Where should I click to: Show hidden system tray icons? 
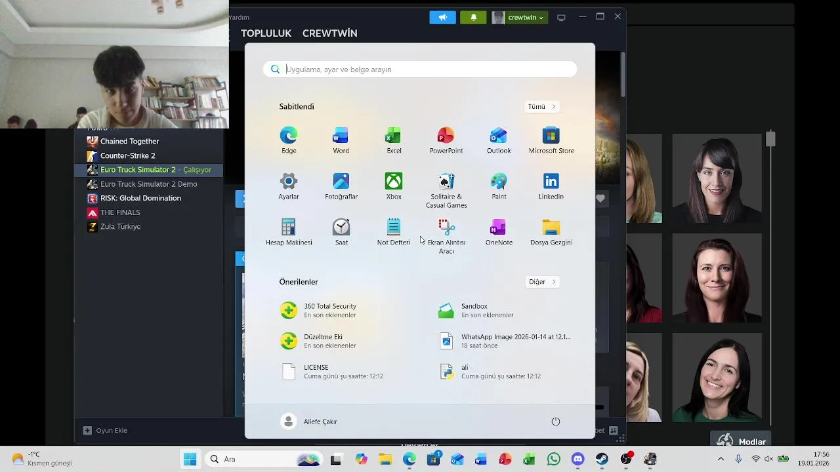(721, 459)
